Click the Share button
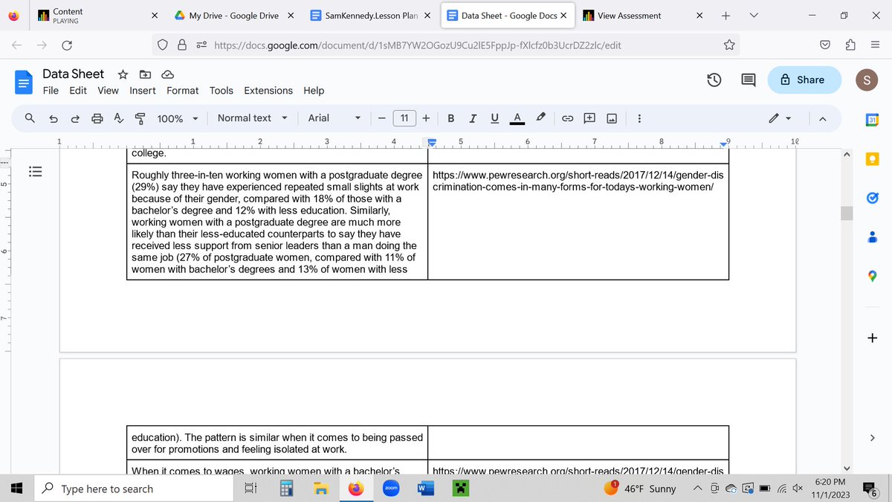Screen dimensions: 892x502 (x=804, y=80)
